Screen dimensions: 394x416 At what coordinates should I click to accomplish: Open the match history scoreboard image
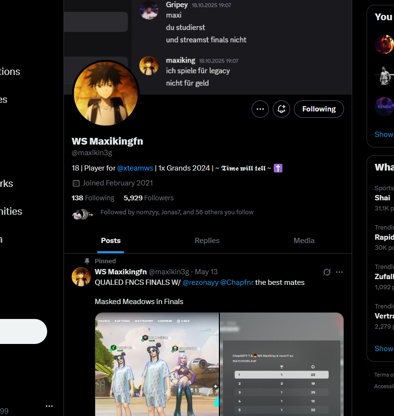(282, 364)
